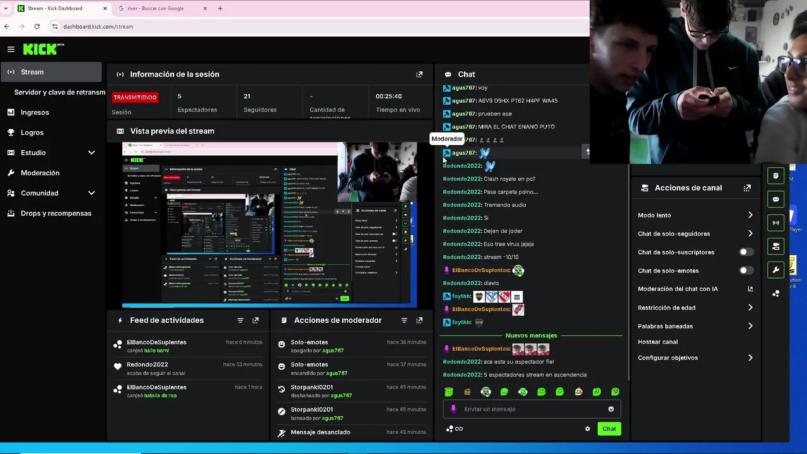Click the 00:25:40 Tiempo en vivo value
This screenshot has width=807, height=454.
click(x=388, y=96)
